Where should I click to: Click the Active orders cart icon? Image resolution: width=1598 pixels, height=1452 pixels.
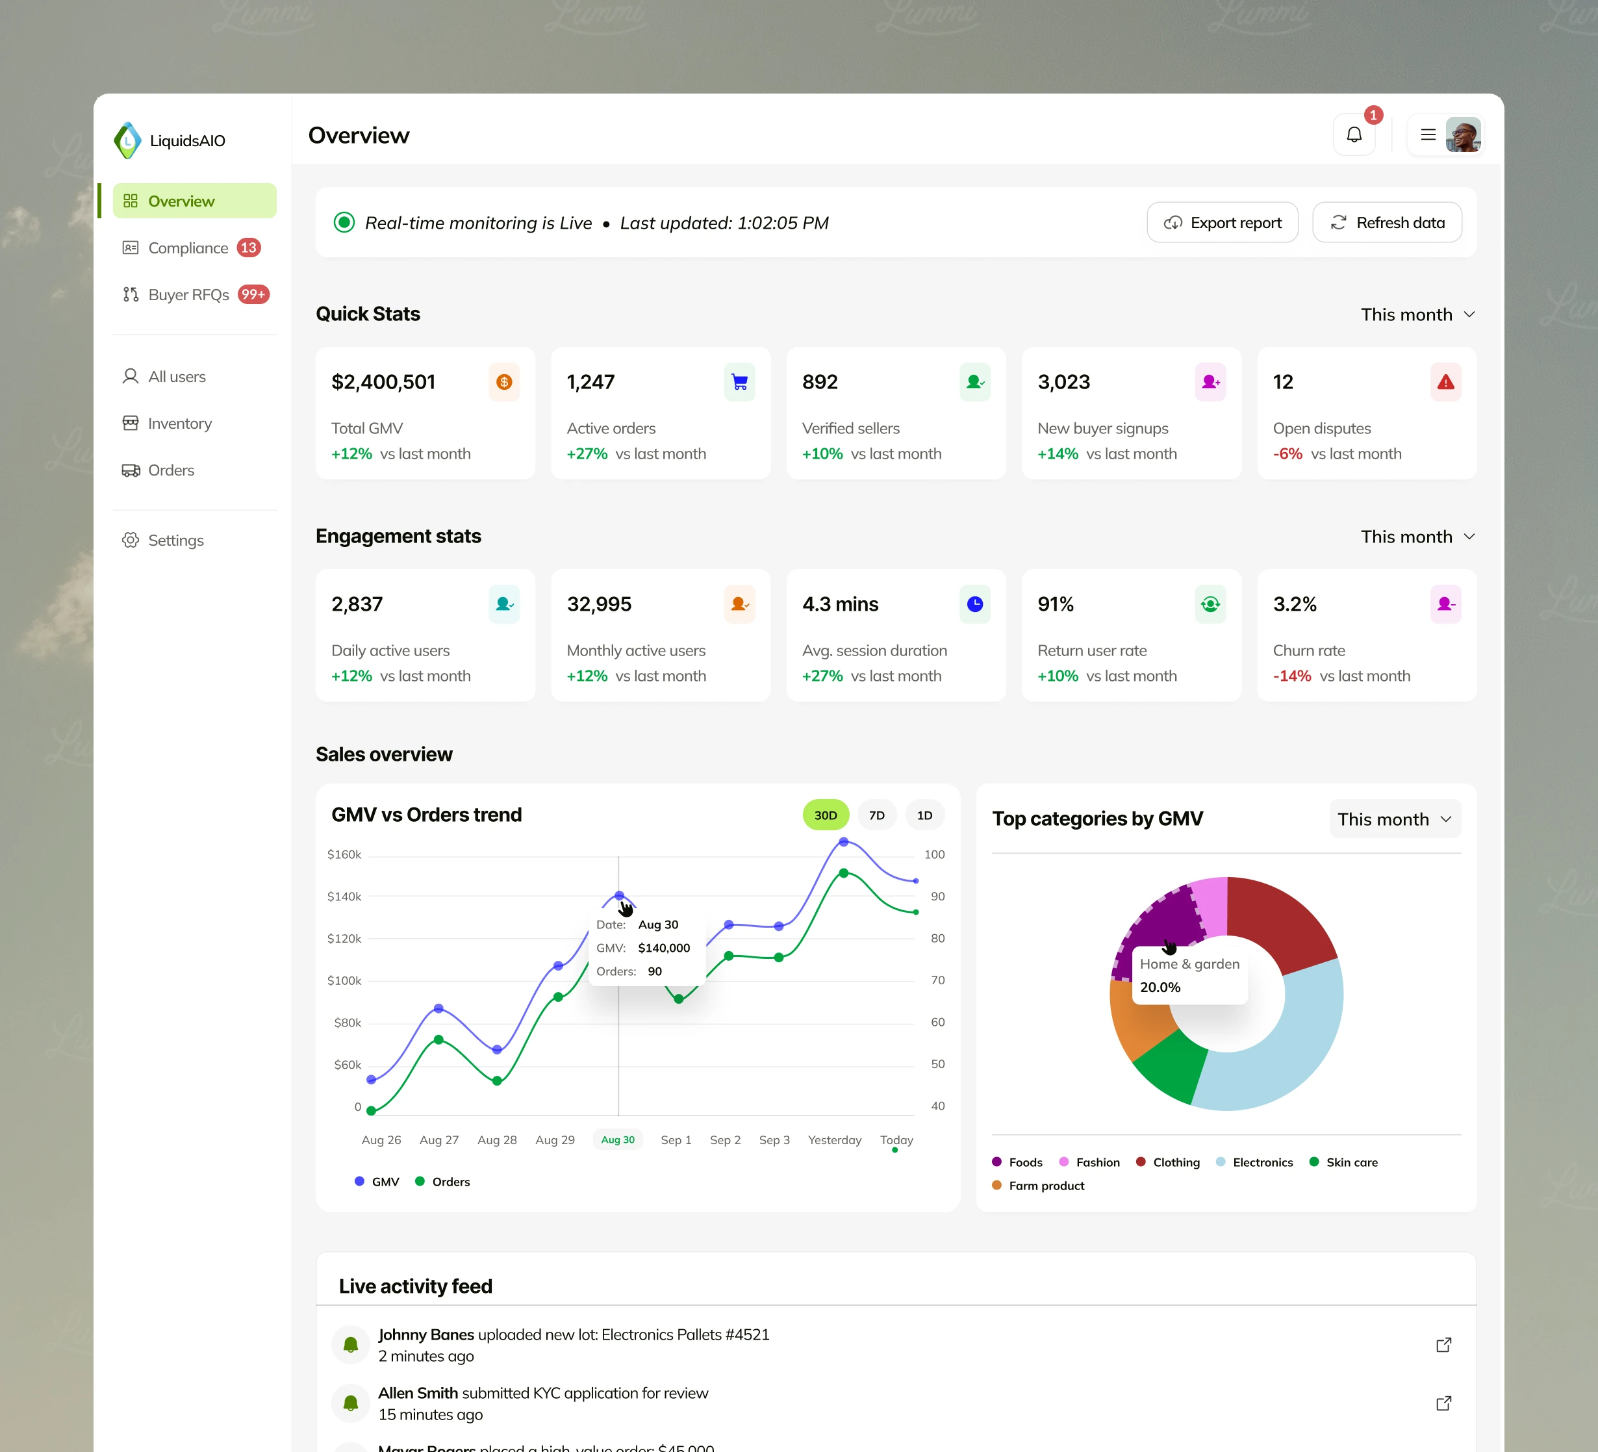(x=739, y=382)
